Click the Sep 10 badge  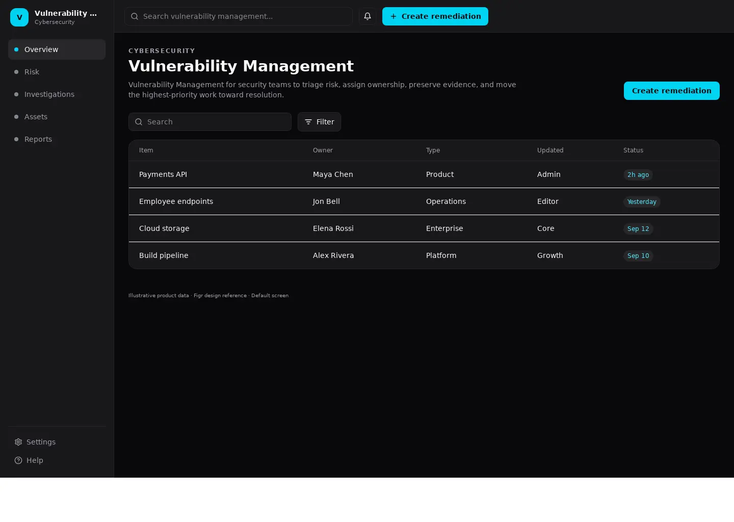(638, 256)
